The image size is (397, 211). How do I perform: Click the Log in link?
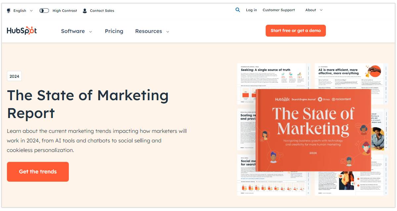click(251, 10)
